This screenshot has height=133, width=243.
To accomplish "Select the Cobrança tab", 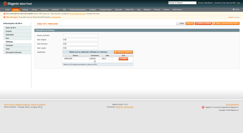I will click(17, 42).
